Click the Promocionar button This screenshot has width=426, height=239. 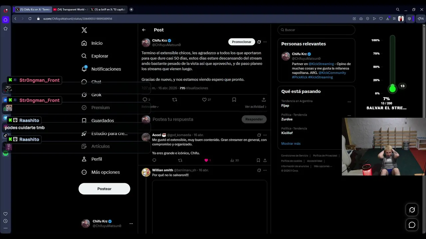(x=242, y=42)
